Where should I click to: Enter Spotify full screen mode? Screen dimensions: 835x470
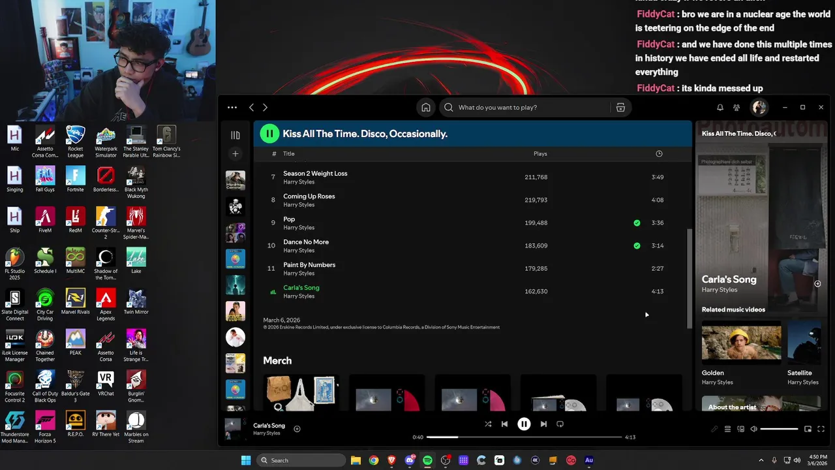(x=821, y=429)
